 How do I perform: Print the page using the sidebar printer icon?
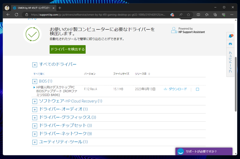230,44
